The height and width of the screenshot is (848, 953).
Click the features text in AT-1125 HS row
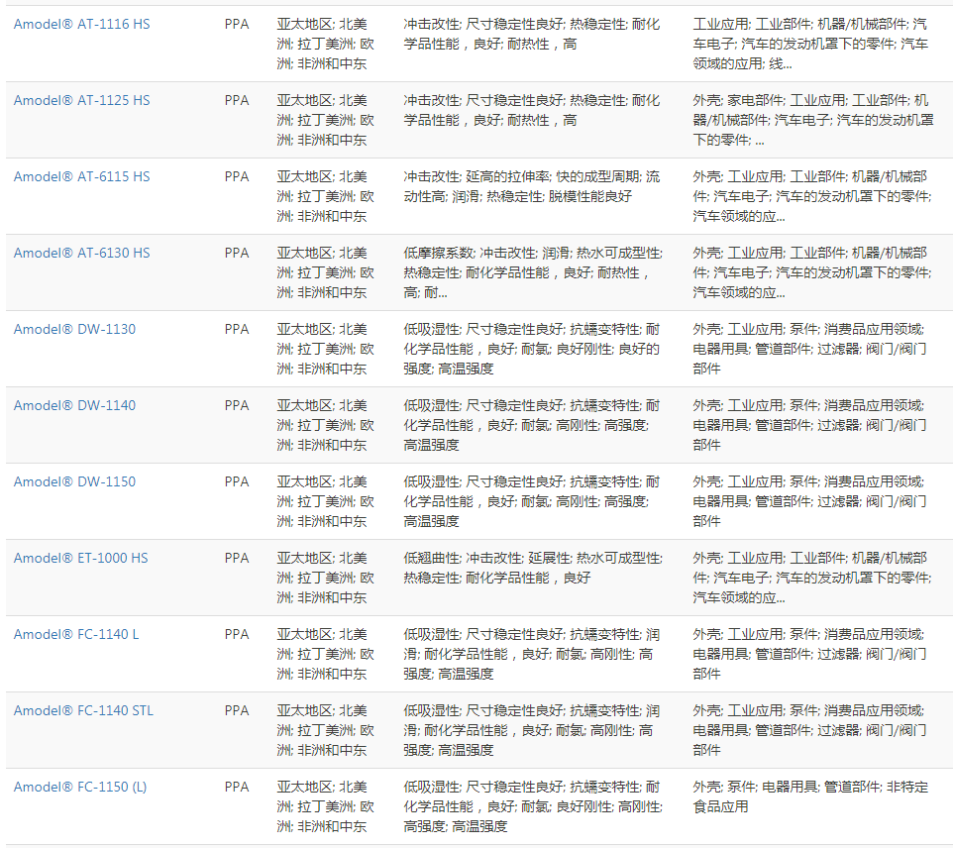coord(532,110)
